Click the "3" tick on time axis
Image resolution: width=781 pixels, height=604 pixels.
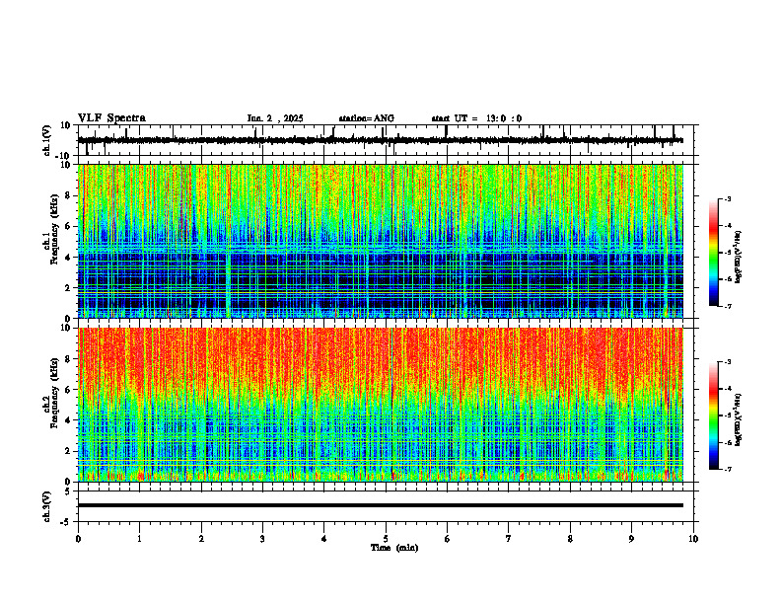[x=262, y=539]
